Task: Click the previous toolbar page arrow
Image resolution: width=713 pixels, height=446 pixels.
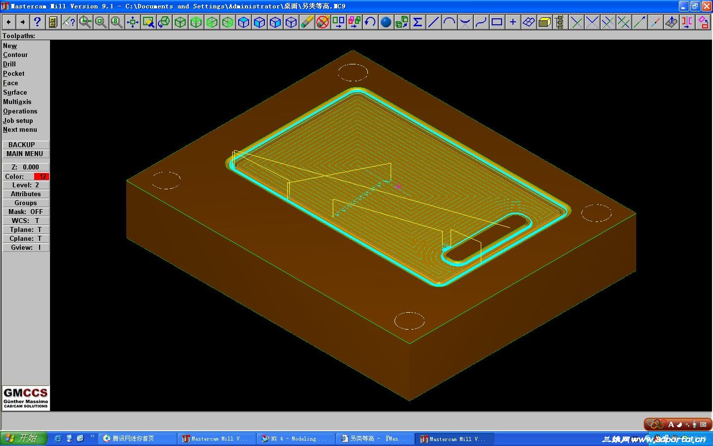Action: [8, 22]
